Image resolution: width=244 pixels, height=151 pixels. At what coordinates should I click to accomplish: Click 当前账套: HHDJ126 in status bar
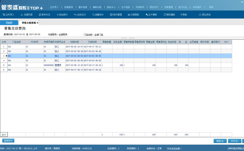click(82, 149)
